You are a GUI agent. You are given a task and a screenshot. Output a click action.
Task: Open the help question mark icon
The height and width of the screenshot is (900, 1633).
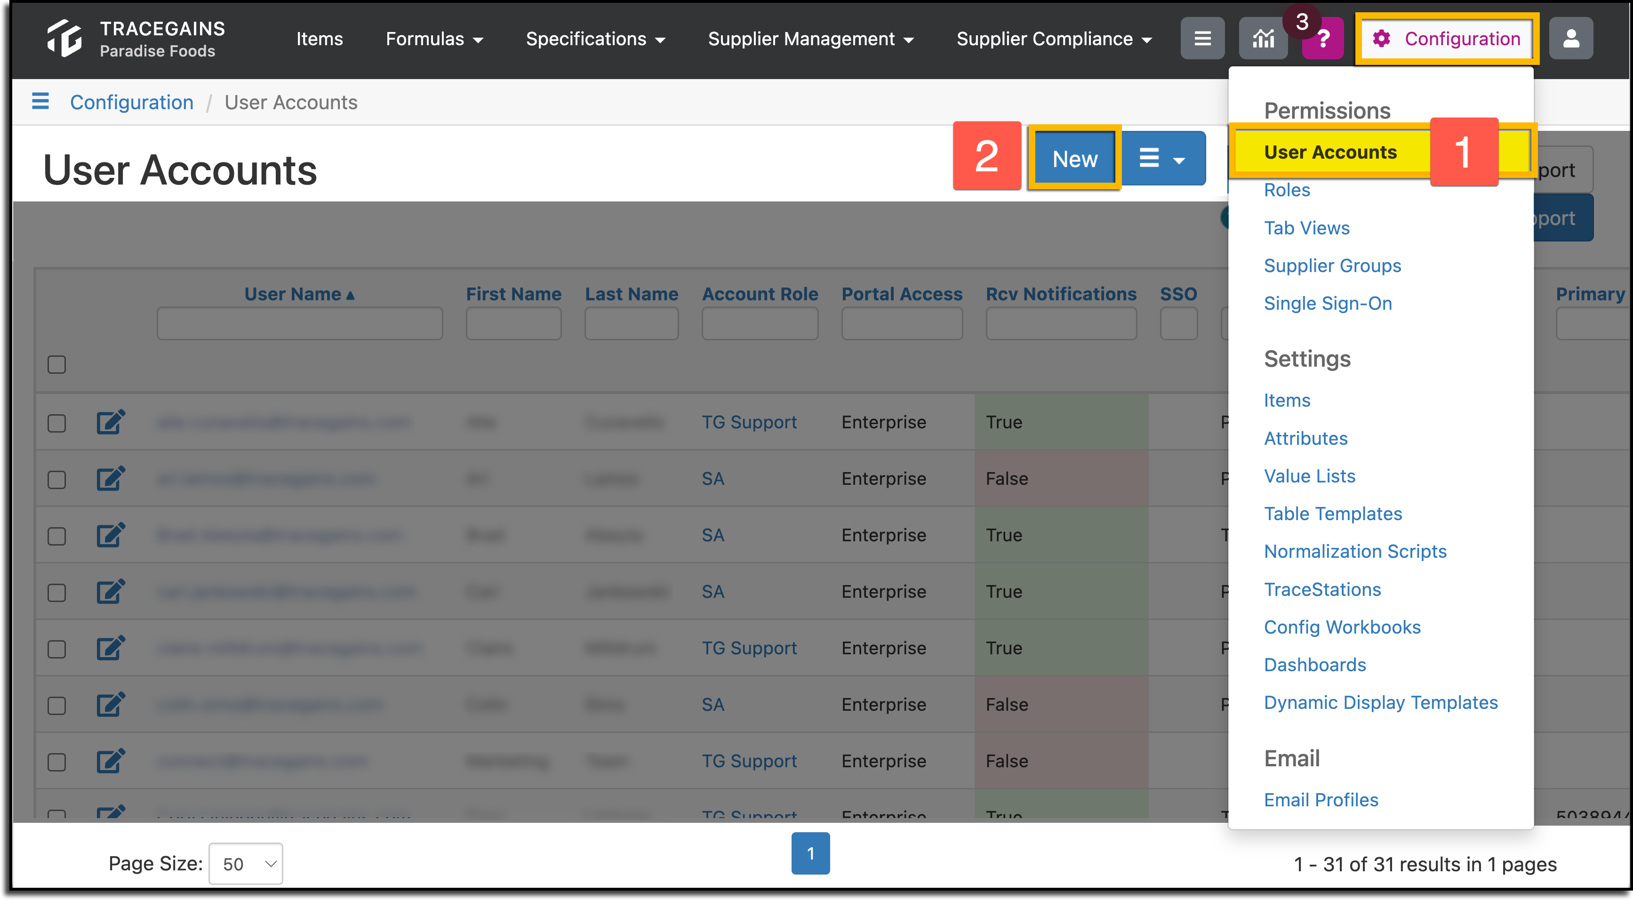click(1322, 39)
